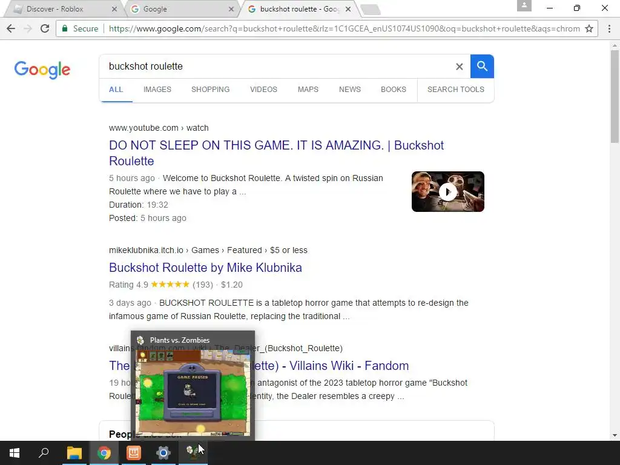Click the blue magnifier search button

pyautogui.click(x=482, y=67)
